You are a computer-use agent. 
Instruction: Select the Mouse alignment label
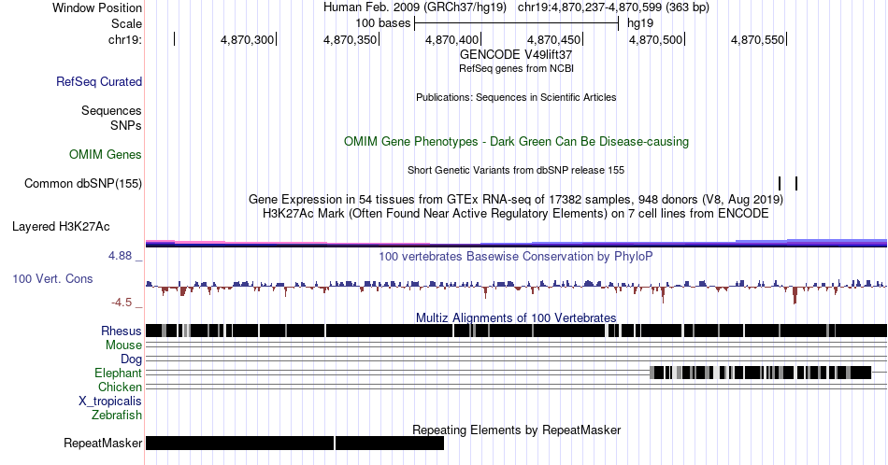click(123, 345)
